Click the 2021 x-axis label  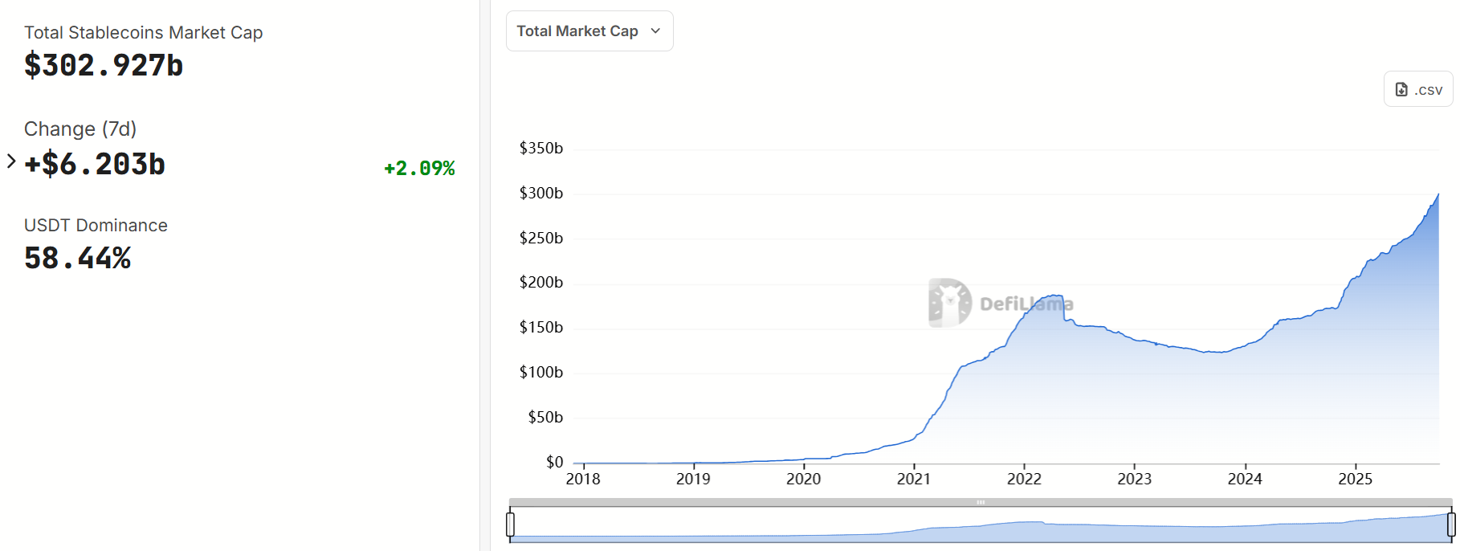coord(914,480)
